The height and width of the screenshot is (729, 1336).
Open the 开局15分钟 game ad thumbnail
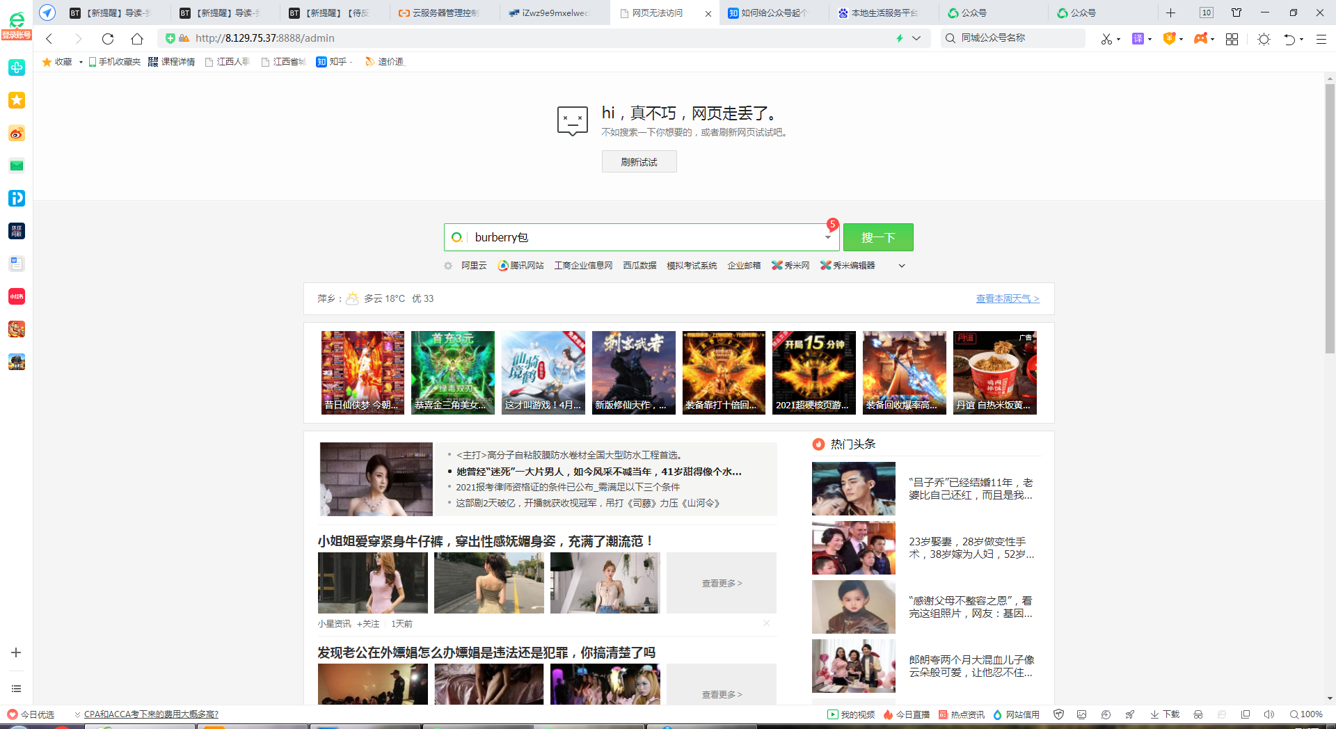814,373
